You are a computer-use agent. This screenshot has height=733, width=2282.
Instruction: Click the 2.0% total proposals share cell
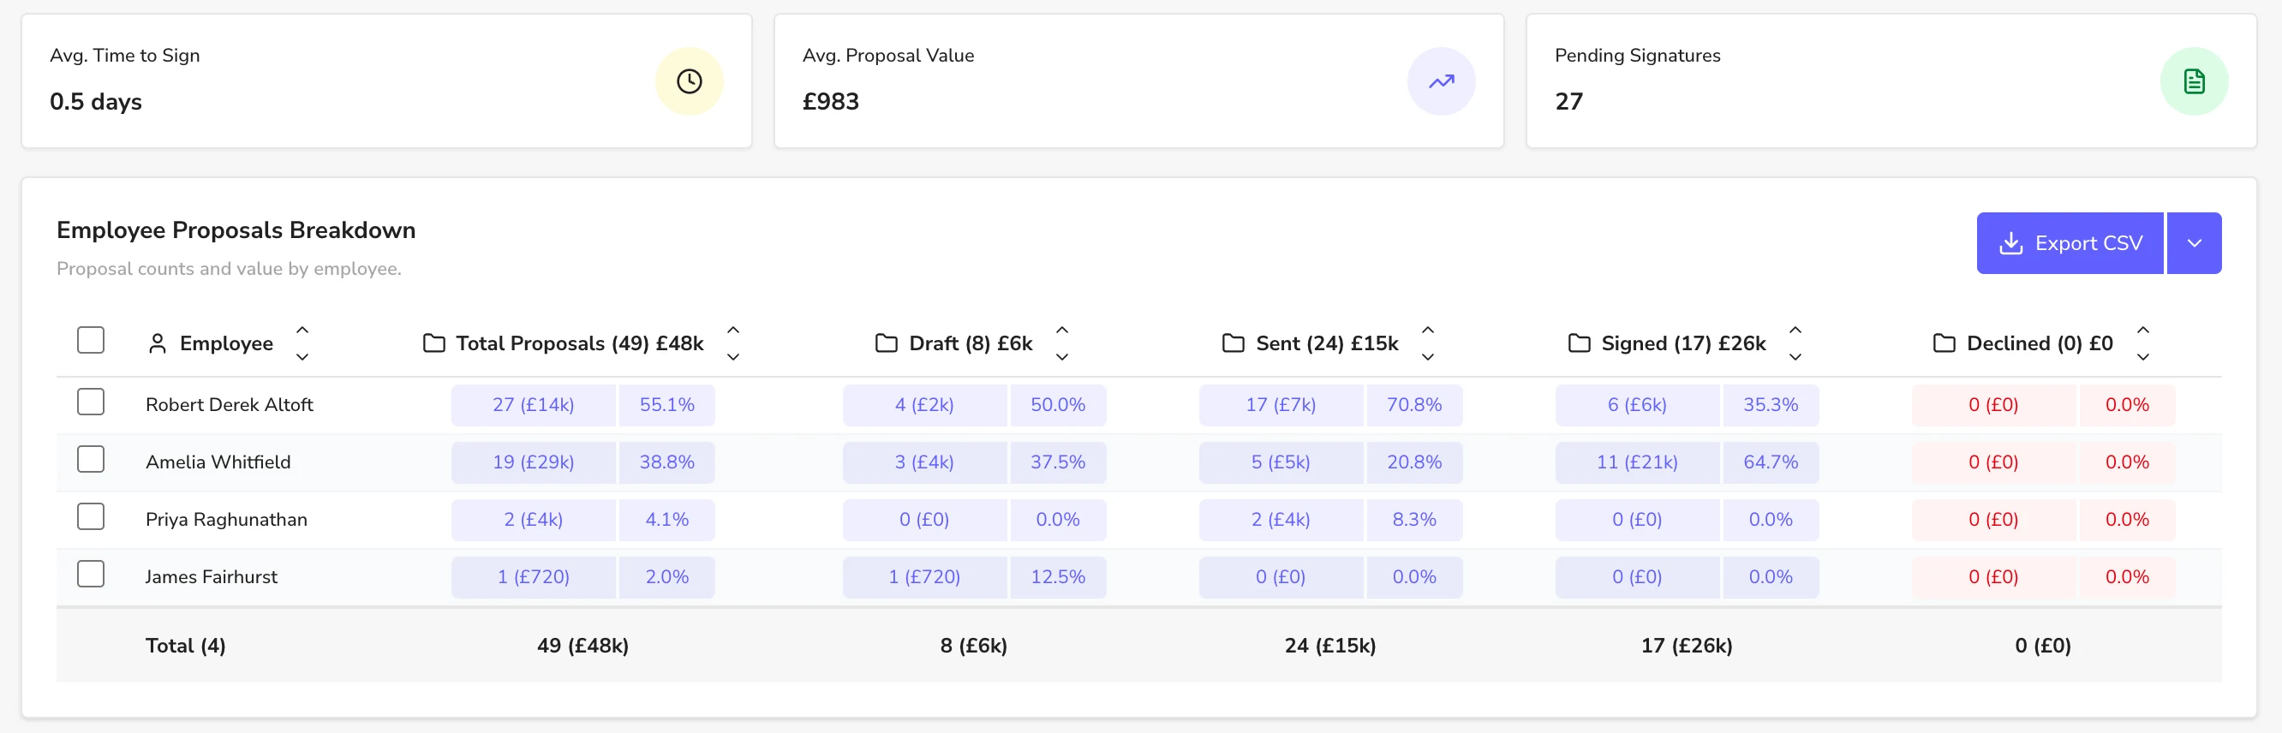[667, 578]
